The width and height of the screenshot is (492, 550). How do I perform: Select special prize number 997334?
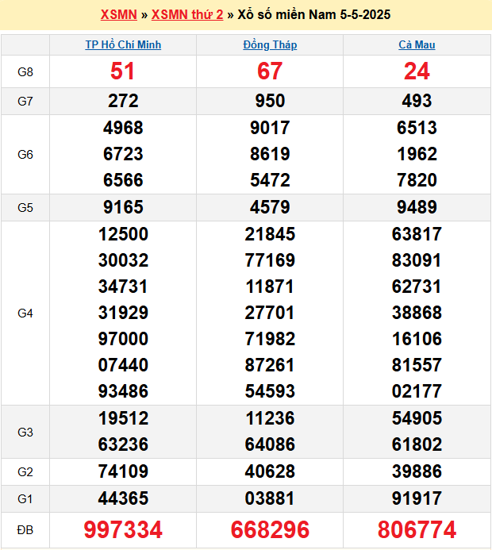tap(123, 529)
